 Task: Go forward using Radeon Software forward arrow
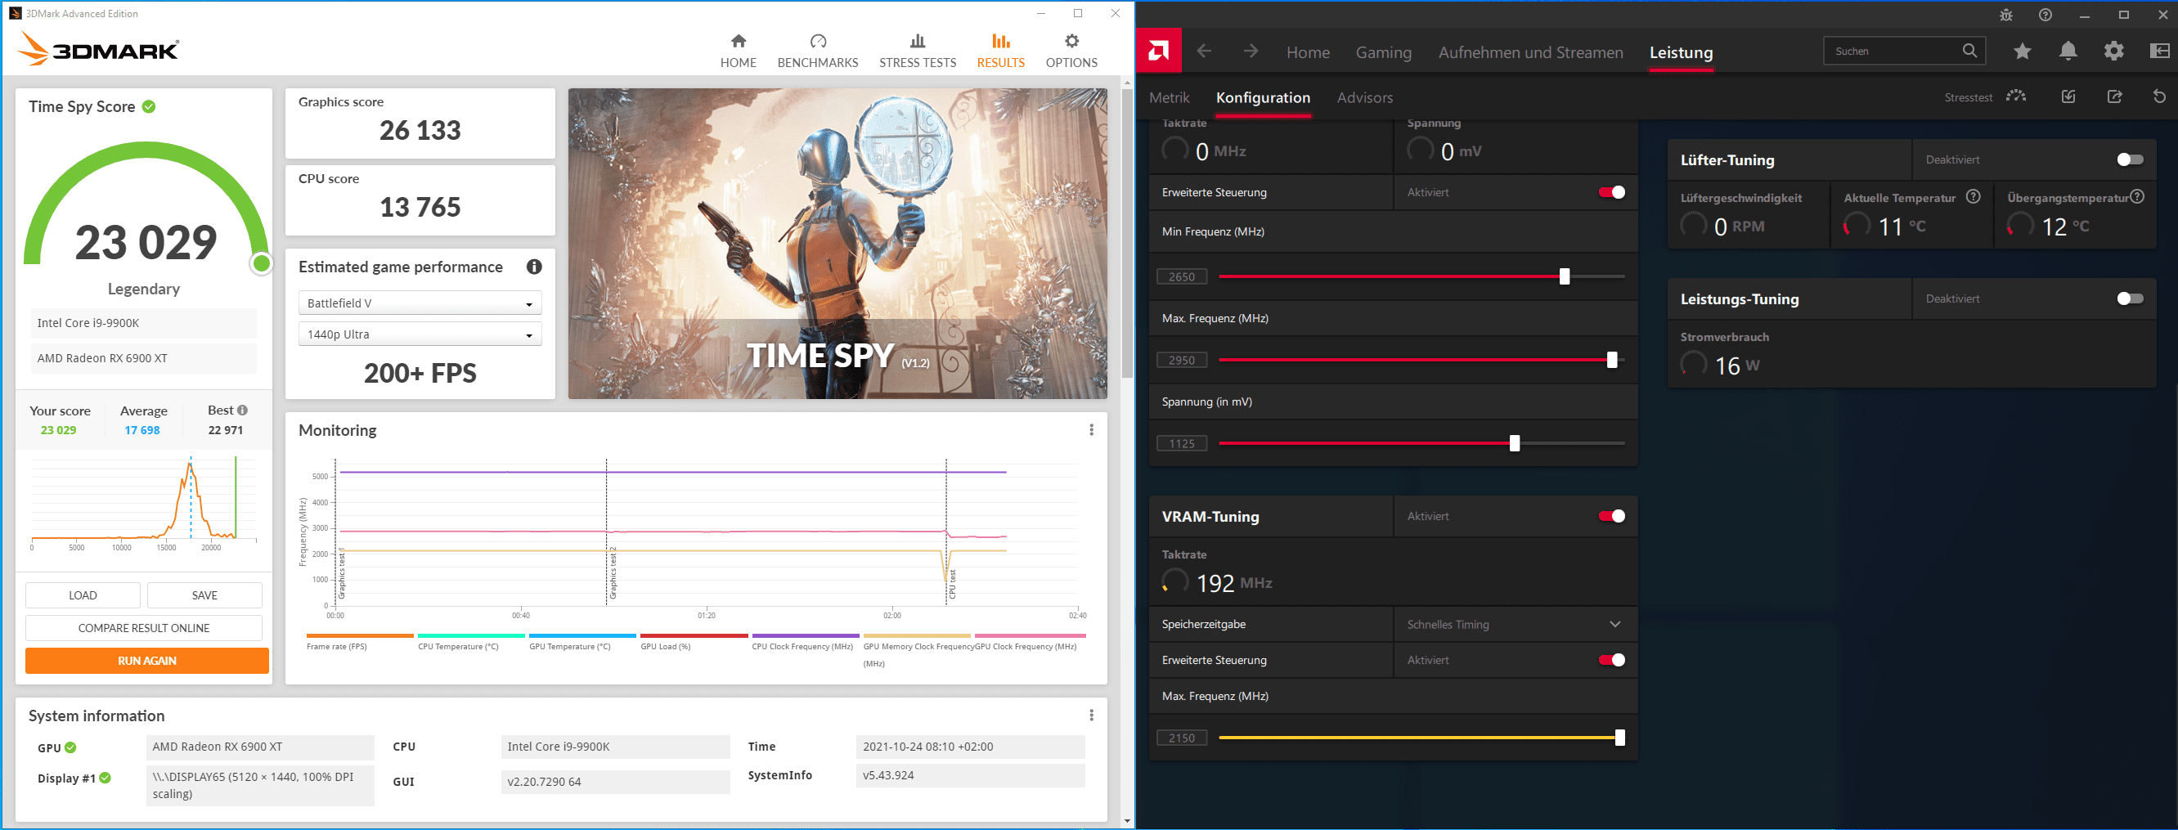[1251, 52]
